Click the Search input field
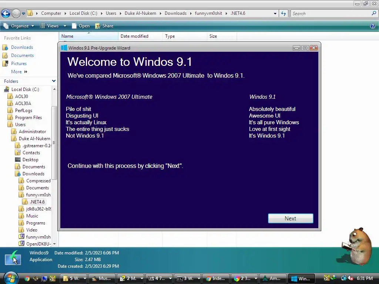 (x=331, y=14)
